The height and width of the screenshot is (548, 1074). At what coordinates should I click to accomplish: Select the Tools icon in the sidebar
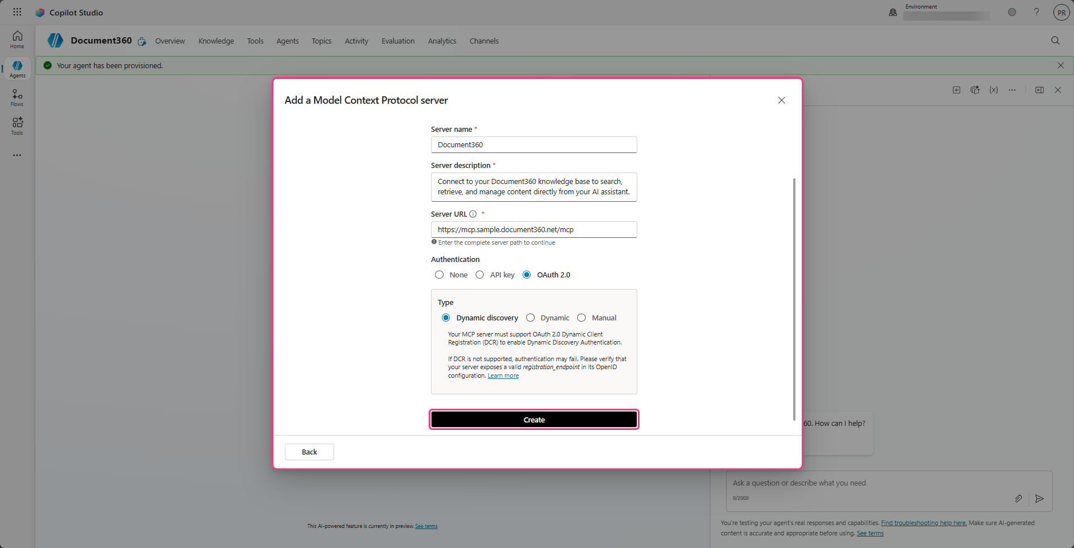(17, 125)
